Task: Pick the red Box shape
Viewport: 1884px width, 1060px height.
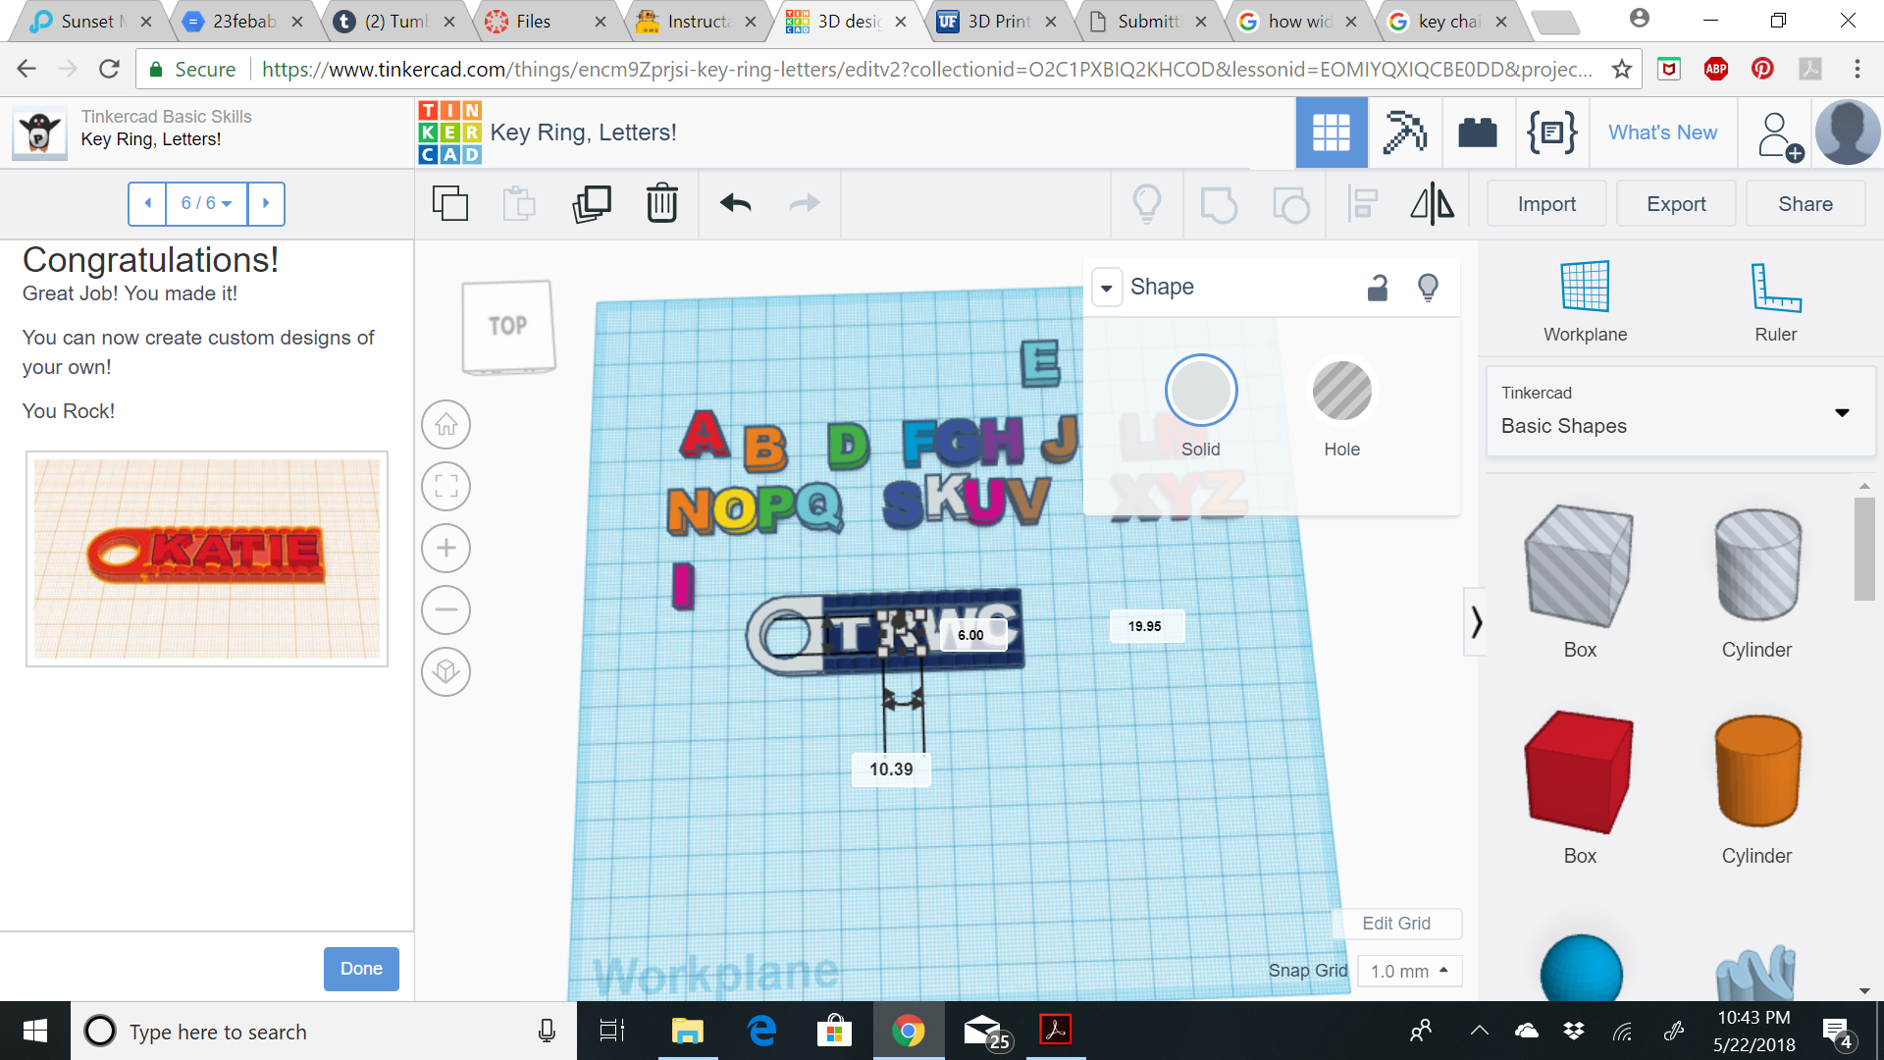Action: click(x=1579, y=772)
